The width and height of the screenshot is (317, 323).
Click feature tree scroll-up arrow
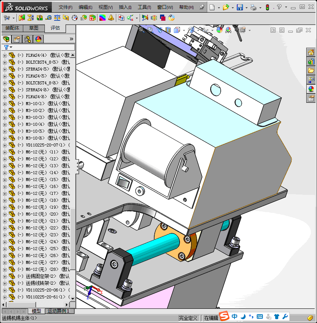tap(73, 55)
